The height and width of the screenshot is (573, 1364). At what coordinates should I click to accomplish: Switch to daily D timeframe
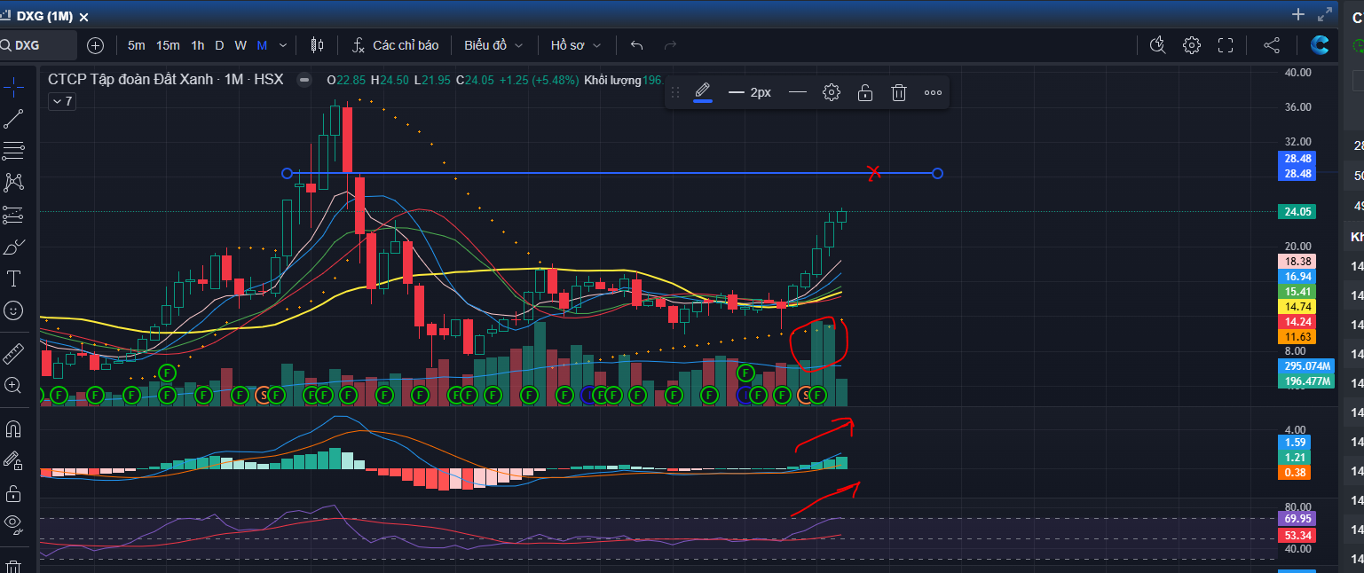click(219, 45)
